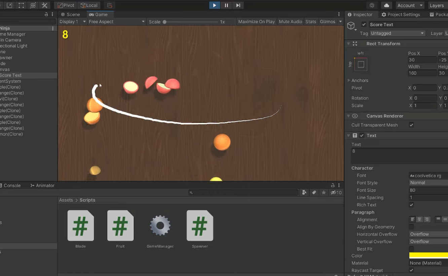Click the Search by Label icon
Viewport: 448px width, 276px height.
coord(314,193)
